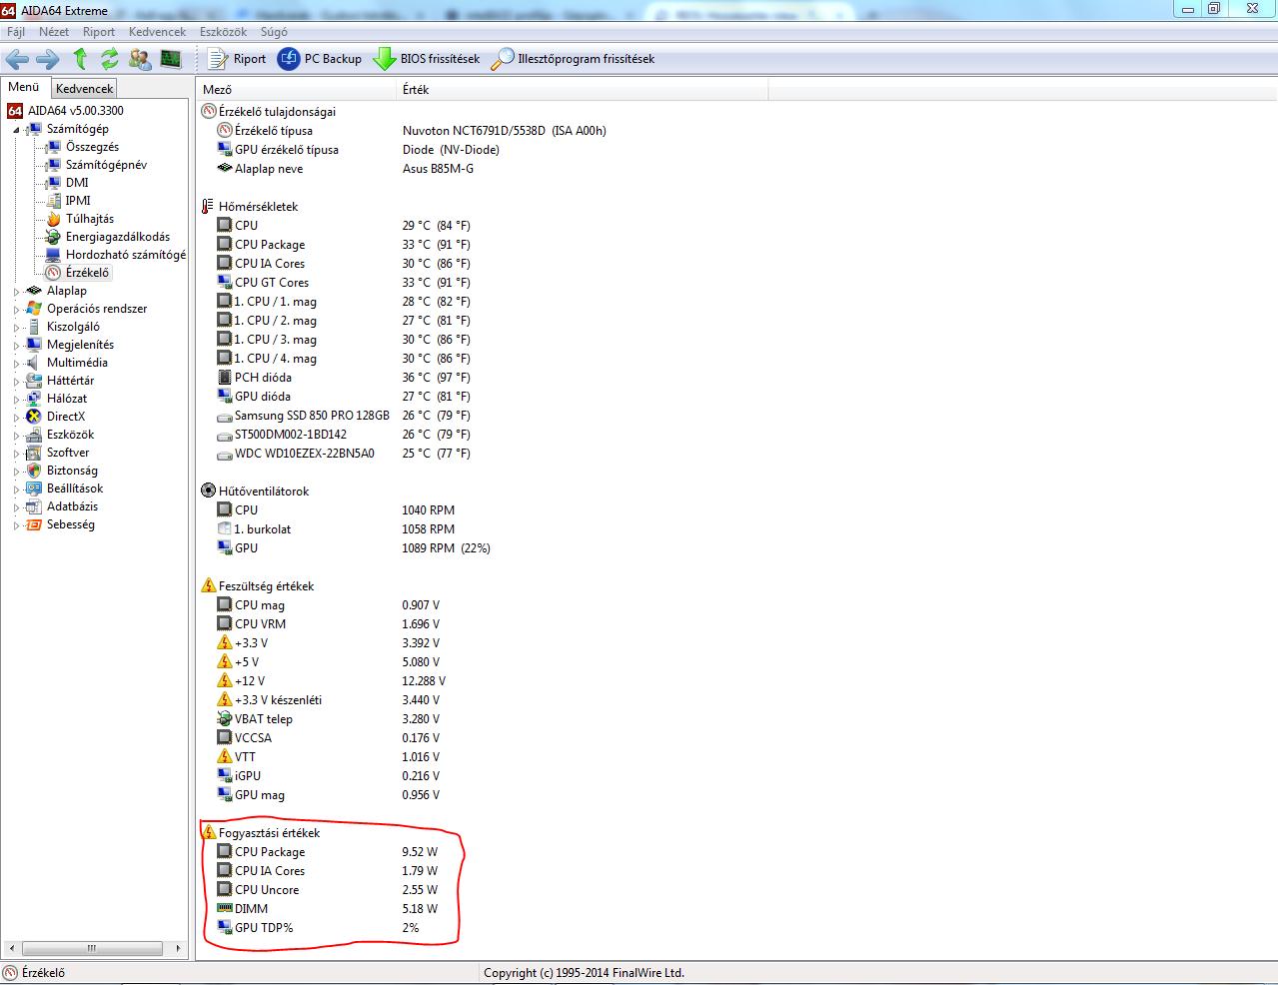
Task: Click the Hordozható számítógép tree icon
Action: (53, 255)
